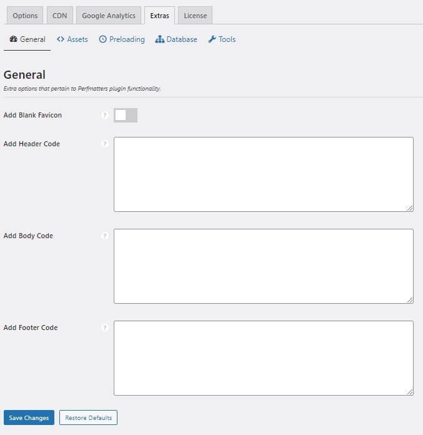
Task: Click the Tools wrench icon
Action: coord(212,39)
